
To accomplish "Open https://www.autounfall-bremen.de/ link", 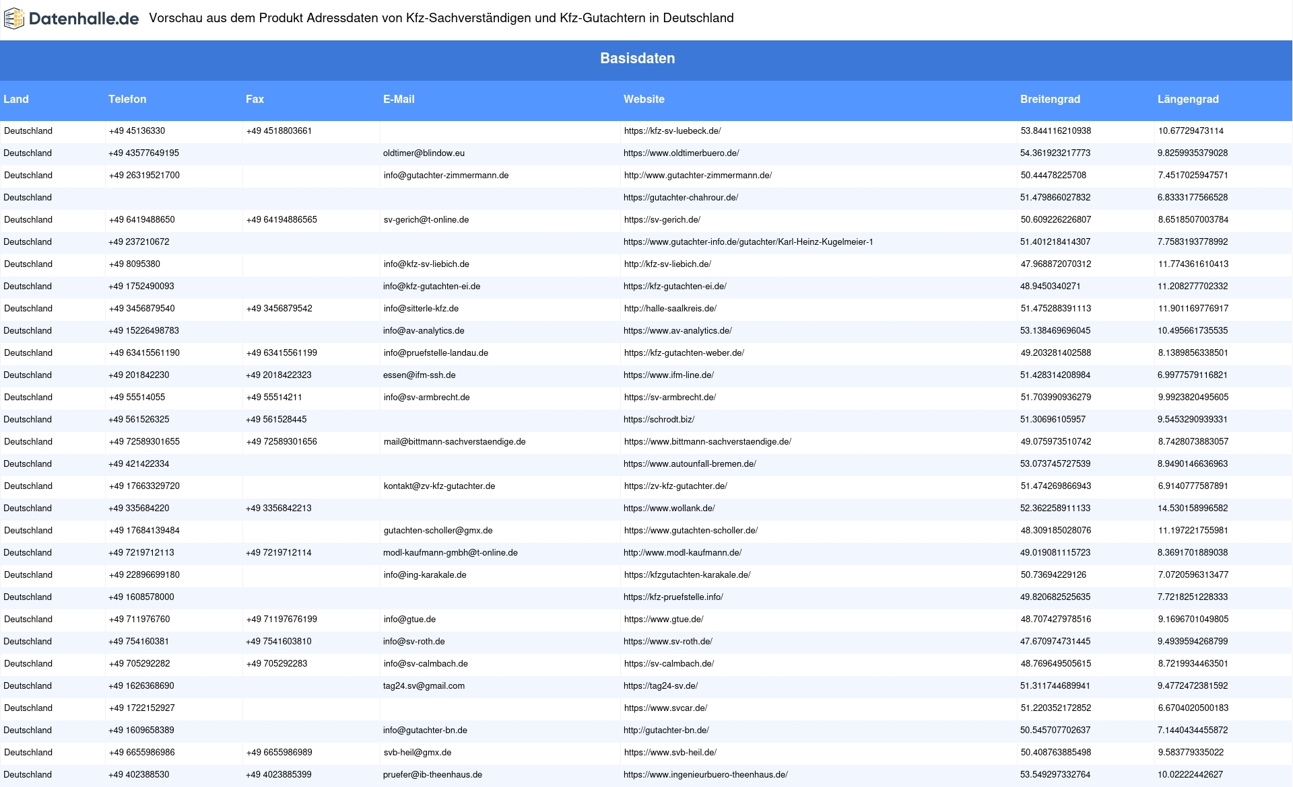I will 690,464.
